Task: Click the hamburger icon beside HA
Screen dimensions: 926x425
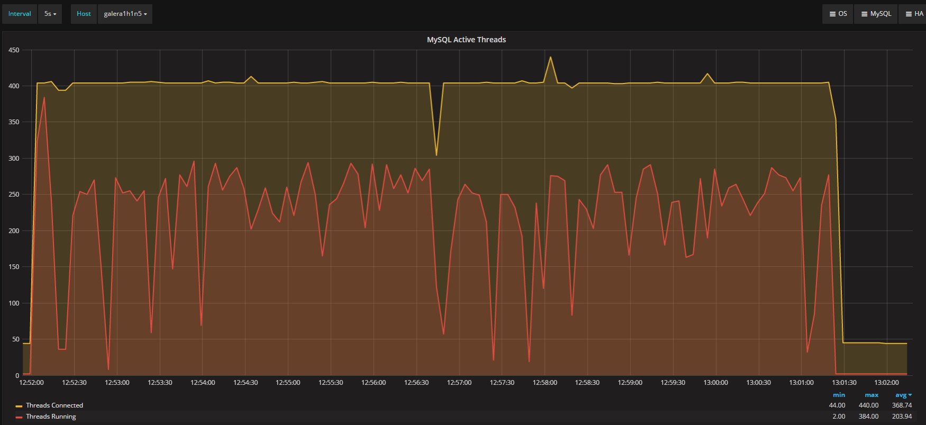Action: pyautogui.click(x=909, y=14)
